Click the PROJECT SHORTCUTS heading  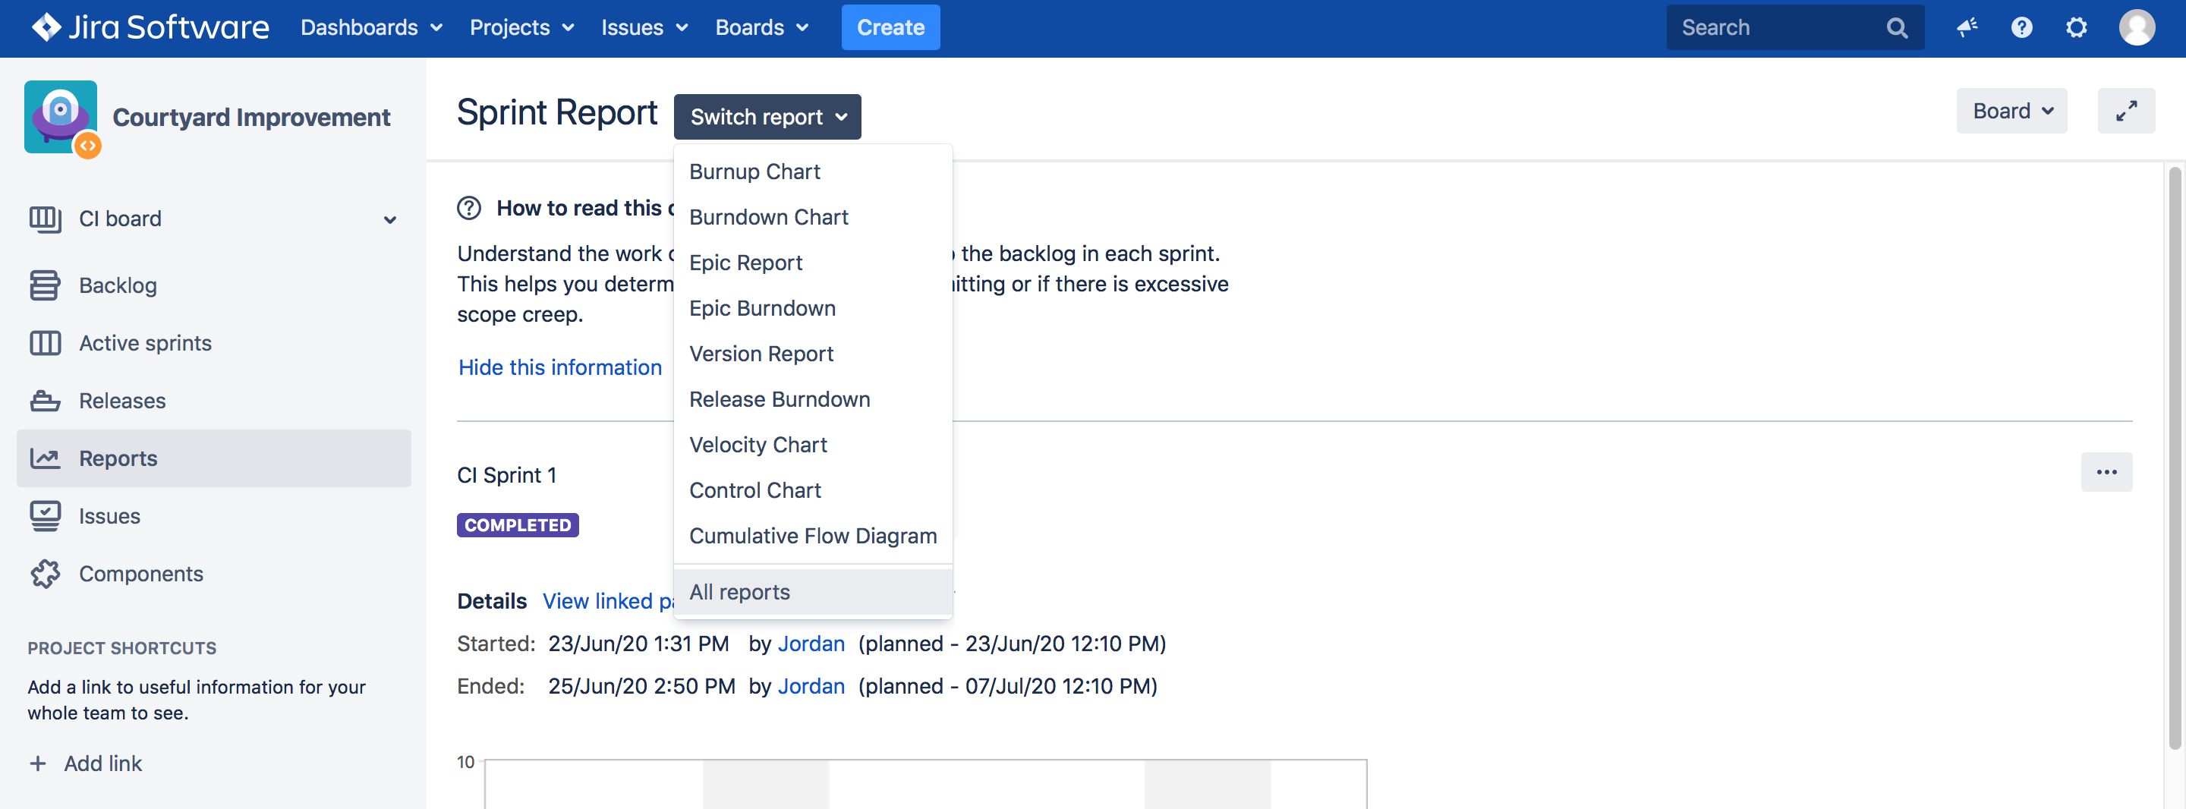tap(121, 649)
